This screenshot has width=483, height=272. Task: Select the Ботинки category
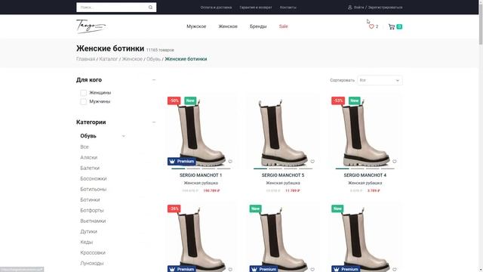[x=90, y=199]
